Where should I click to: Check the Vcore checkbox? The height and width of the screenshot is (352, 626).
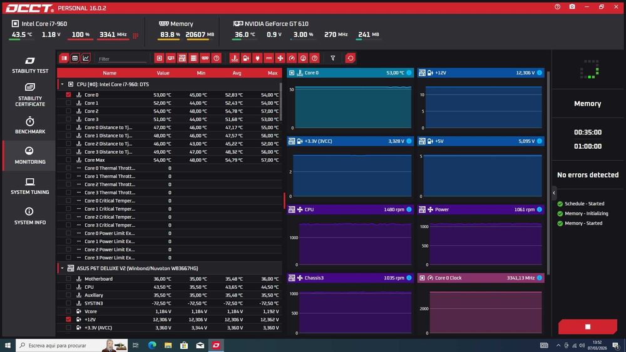pos(68,311)
